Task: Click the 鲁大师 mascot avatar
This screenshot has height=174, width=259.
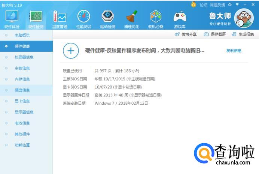Action: click(244, 18)
